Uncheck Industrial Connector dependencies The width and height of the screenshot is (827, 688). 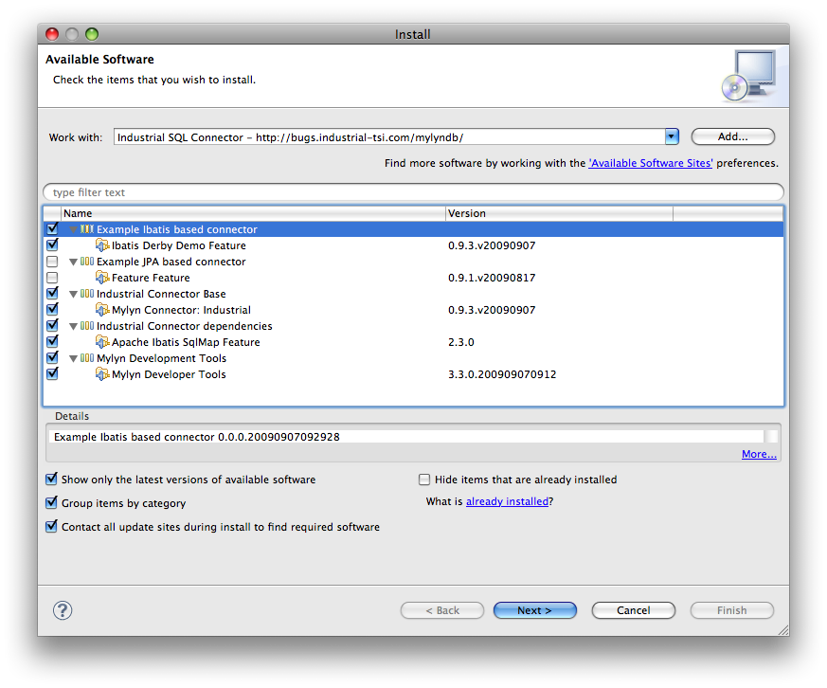[52, 326]
